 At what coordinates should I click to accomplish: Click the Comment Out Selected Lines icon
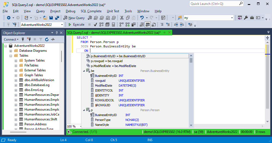162,25
